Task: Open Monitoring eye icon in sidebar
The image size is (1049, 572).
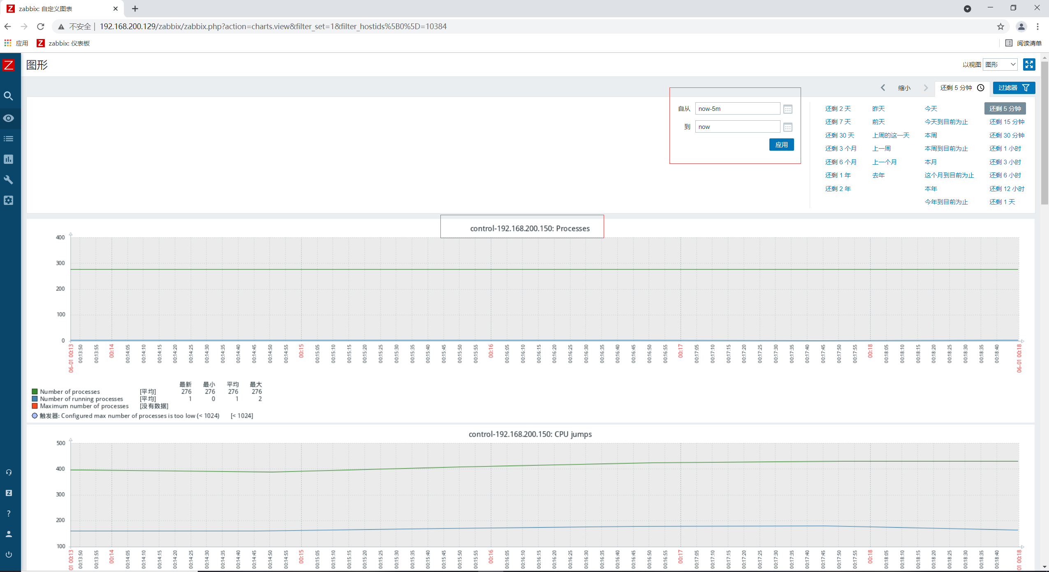Action: tap(8, 118)
